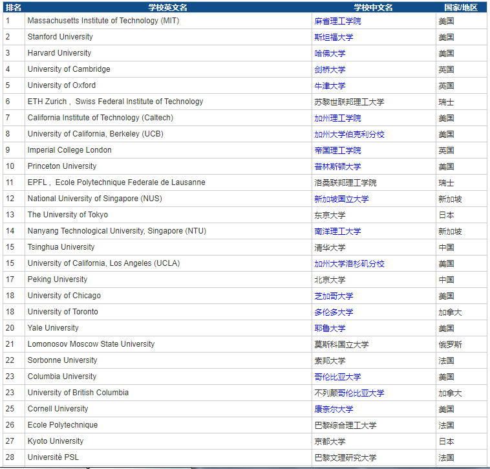Select The University of Tokyo cell
The height and width of the screenshot is (469, 490).
tap(168, 215)
